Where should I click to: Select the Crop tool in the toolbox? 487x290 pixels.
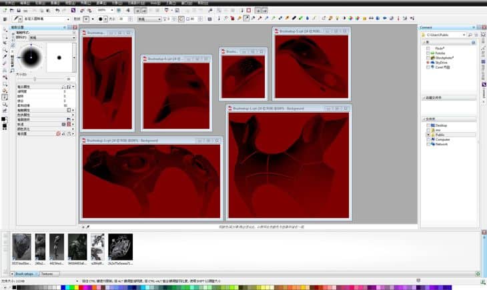tap(5, 44)
